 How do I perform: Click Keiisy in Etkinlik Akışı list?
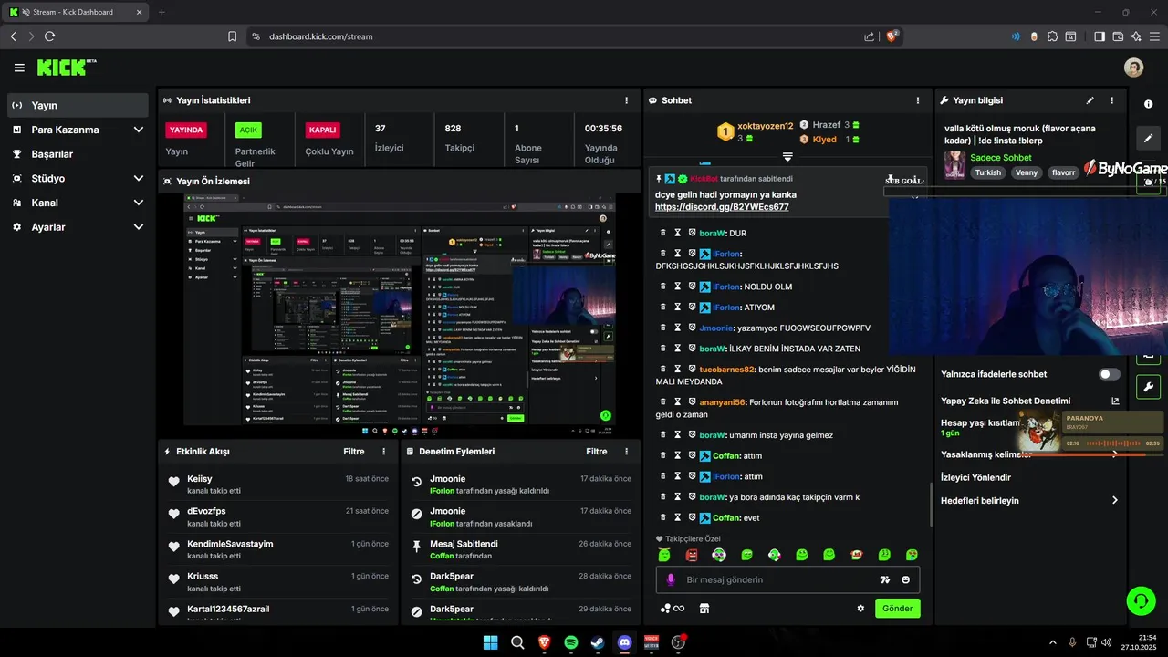[200, 478]
